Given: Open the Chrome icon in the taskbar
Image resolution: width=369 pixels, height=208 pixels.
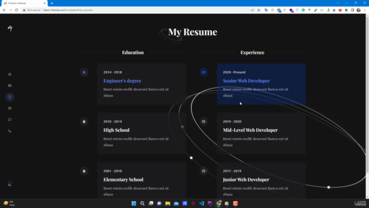Looking at the screenshot, I should 219,203.
